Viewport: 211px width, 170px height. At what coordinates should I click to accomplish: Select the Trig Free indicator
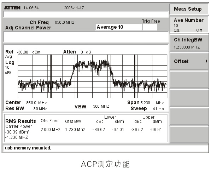coord(151,21)
